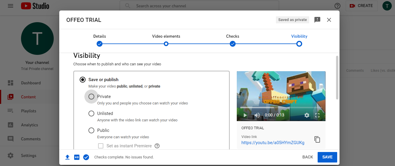
Task: Click the channel avatar in sidebar
Action: pos(37,39)
